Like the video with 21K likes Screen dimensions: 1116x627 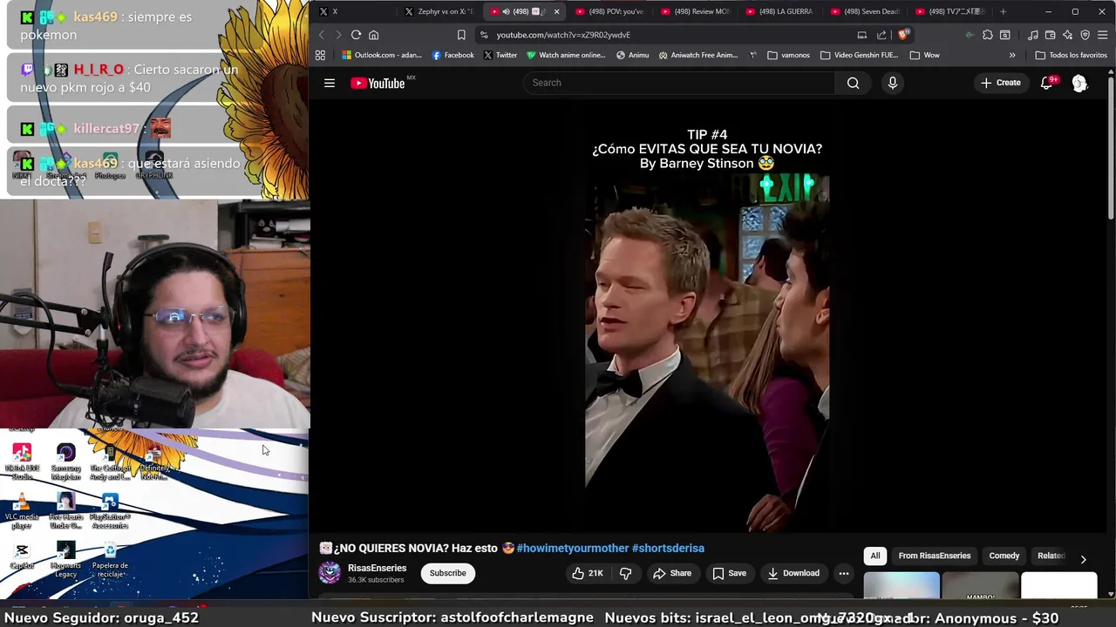588,573
